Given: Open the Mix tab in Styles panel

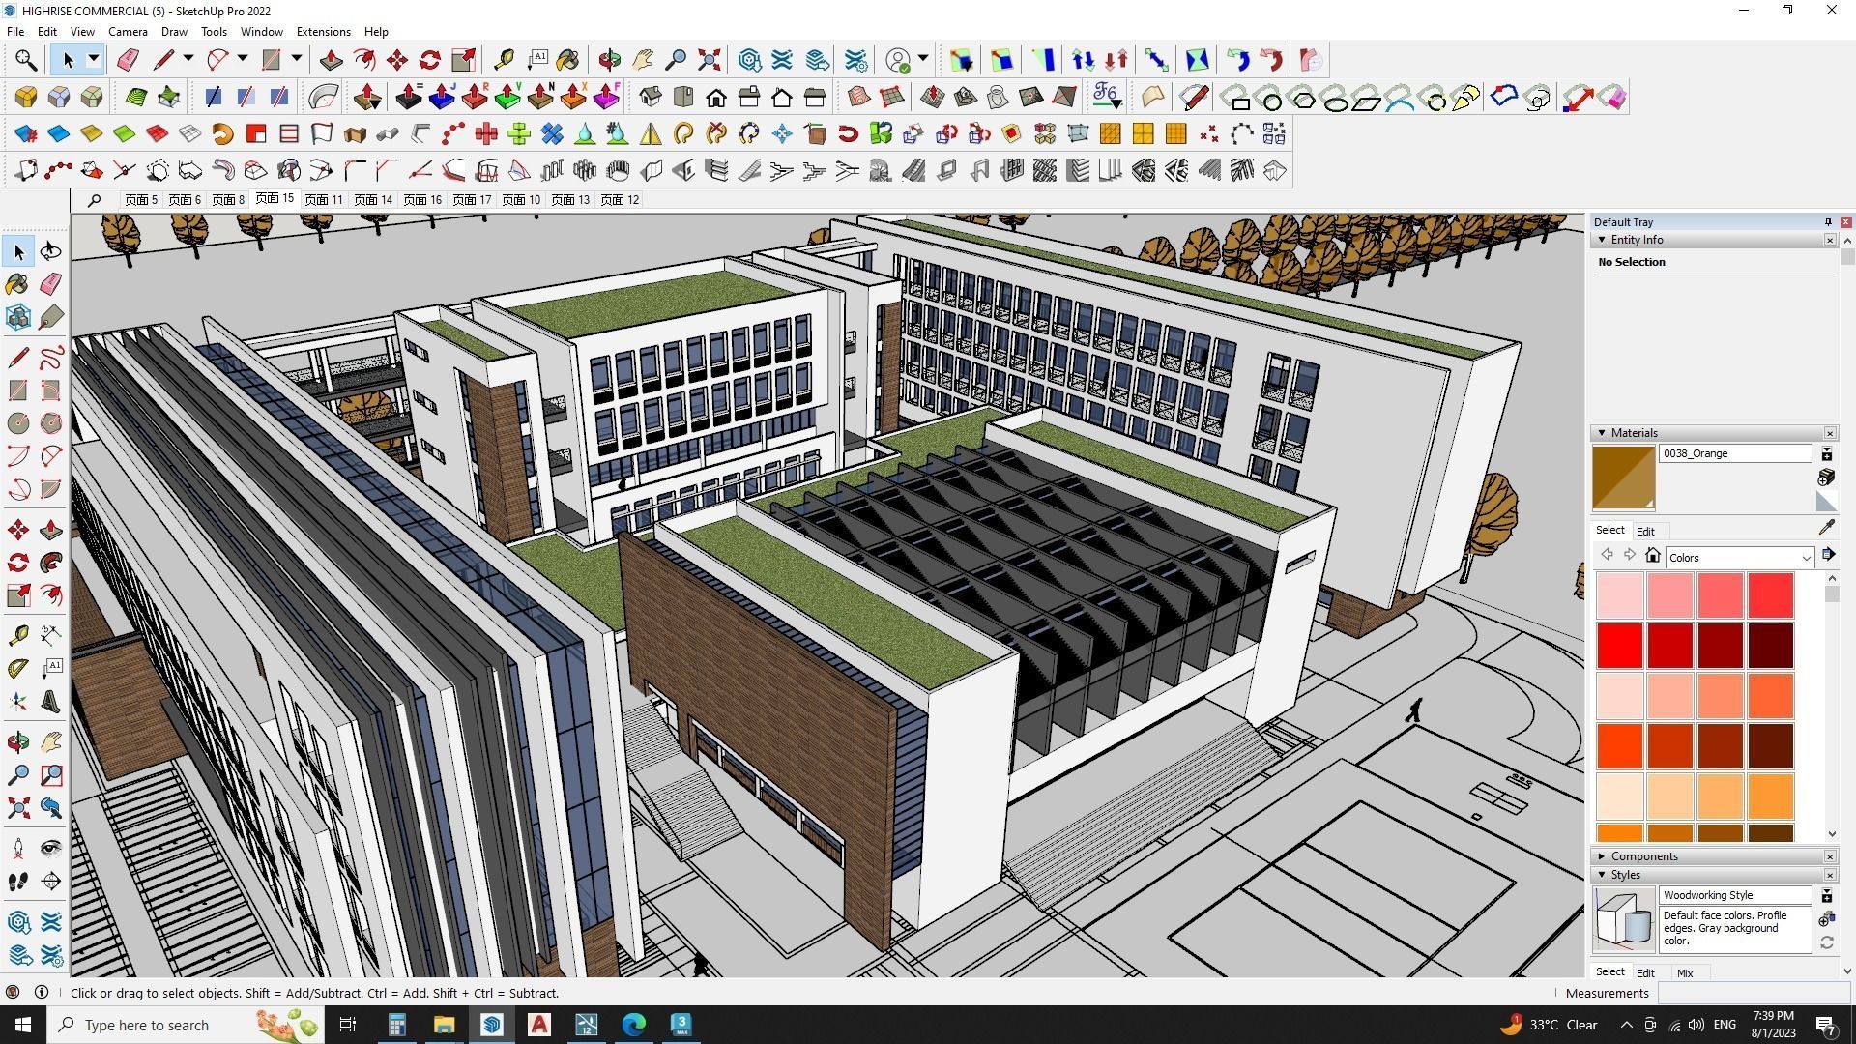Looking at the screenshot, I should click(1685, 973).
